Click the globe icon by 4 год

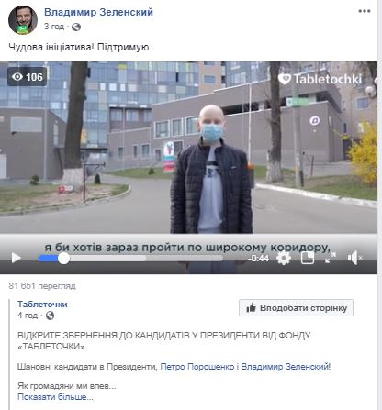pyautogui.click(x=50, y=316)
